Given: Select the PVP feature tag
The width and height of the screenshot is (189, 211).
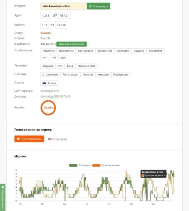Looking at the screenshot, I should coord(45,58).
